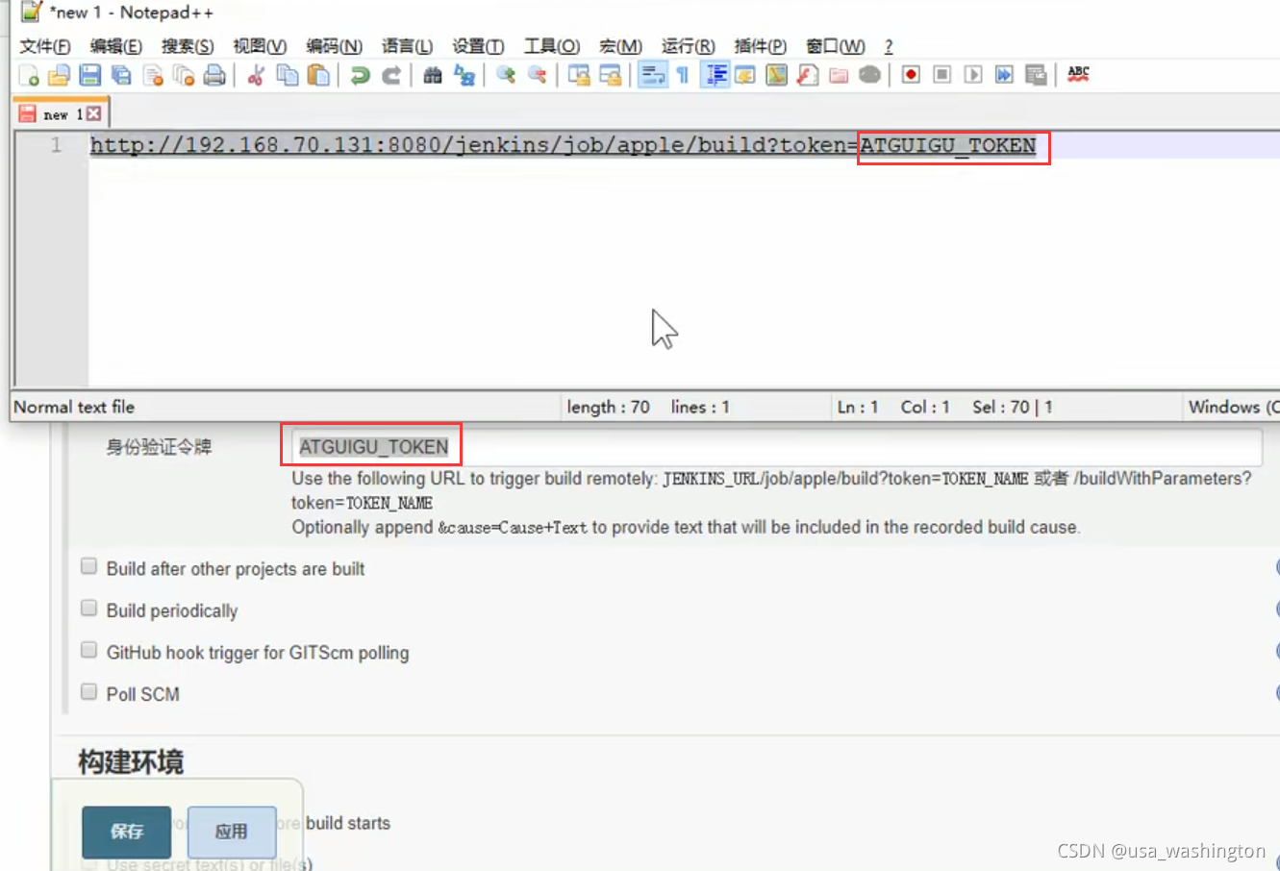
Task: Open Find with the binoculars icon
Action: [x=433, y=75]
